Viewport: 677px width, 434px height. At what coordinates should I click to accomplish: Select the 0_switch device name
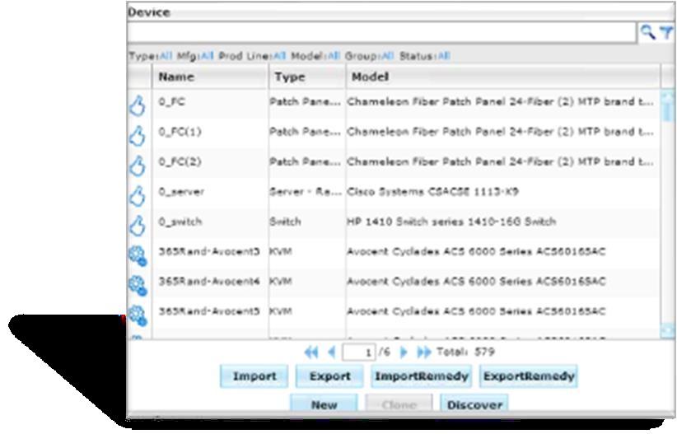coord(180,222)
